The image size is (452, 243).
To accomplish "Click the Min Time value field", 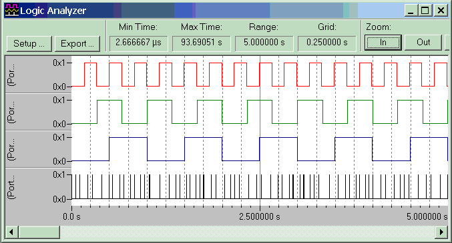I will [x=139, y=43].
